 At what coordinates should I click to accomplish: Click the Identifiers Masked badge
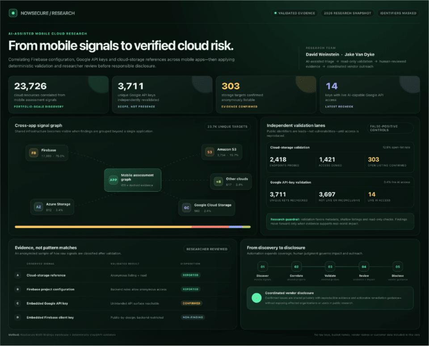click(398, 13)
